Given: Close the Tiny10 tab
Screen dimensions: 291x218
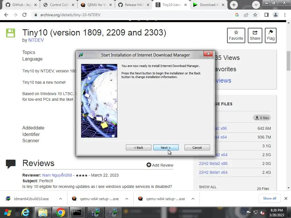Looking at the screenshot, I should click(185, 5).
